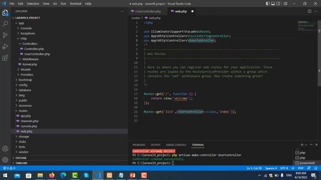Click the feedback icon in status bar
Screen dimensions: 321x180
click(x=309, y=168)
